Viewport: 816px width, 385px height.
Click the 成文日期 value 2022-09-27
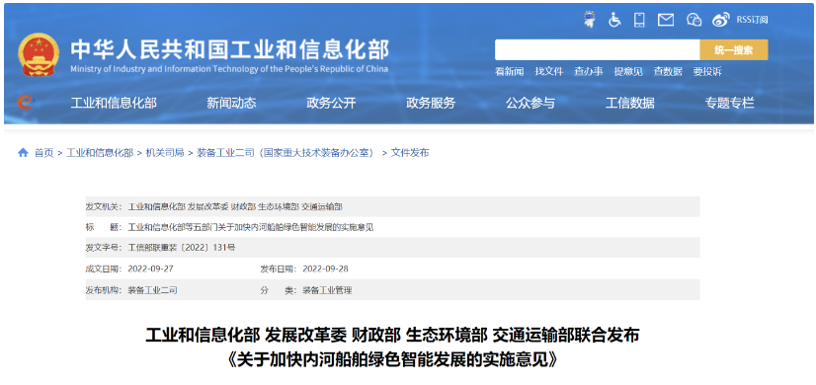coord(150,269)
